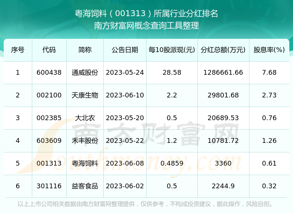Click the title line 粤海饲料（001313）所属行业分红排名
Screen dimensions: 293x222
pyautogui.click(x=146, y=14)
